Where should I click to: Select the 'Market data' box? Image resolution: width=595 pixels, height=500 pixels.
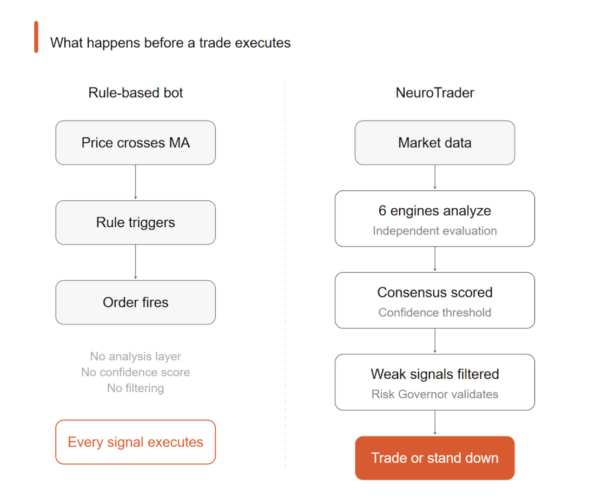pos(435,143)
